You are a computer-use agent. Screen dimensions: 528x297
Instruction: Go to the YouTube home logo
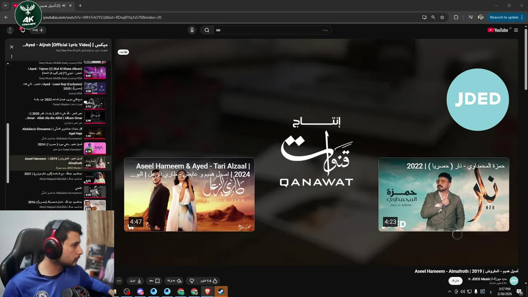coord(498,30)
